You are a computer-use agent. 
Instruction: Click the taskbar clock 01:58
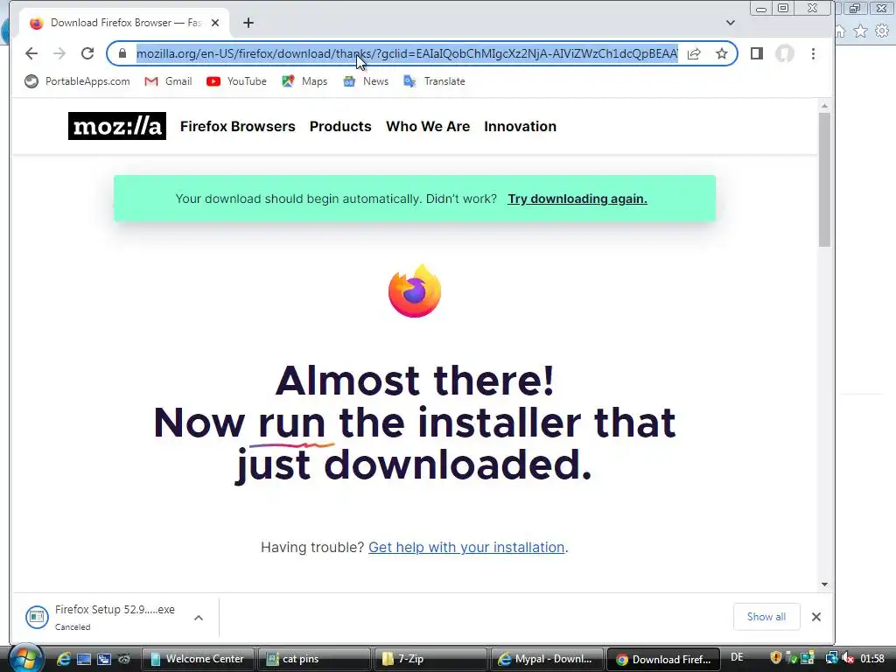[x=872, y=659]
